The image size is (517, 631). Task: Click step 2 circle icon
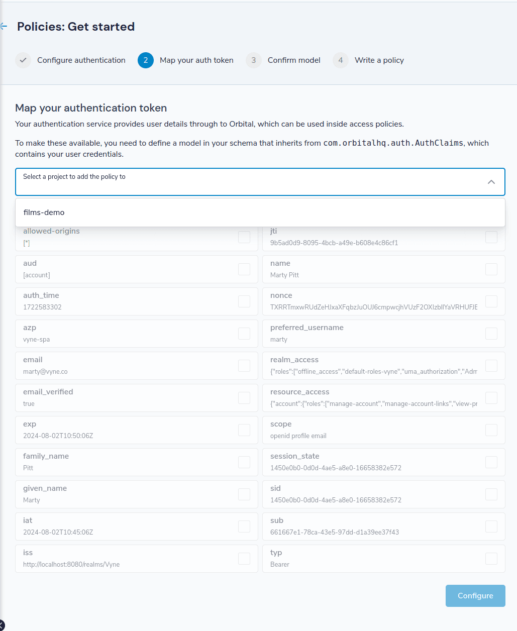click(146, 60)
